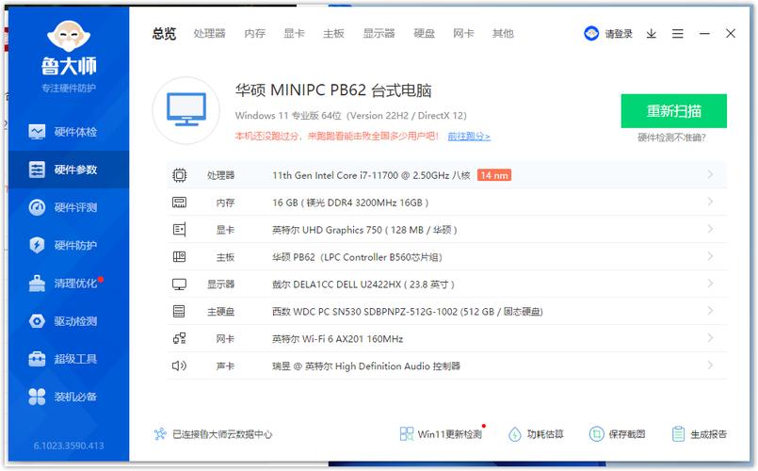Click the 生成报告 clipboard icon

point(678,433)
